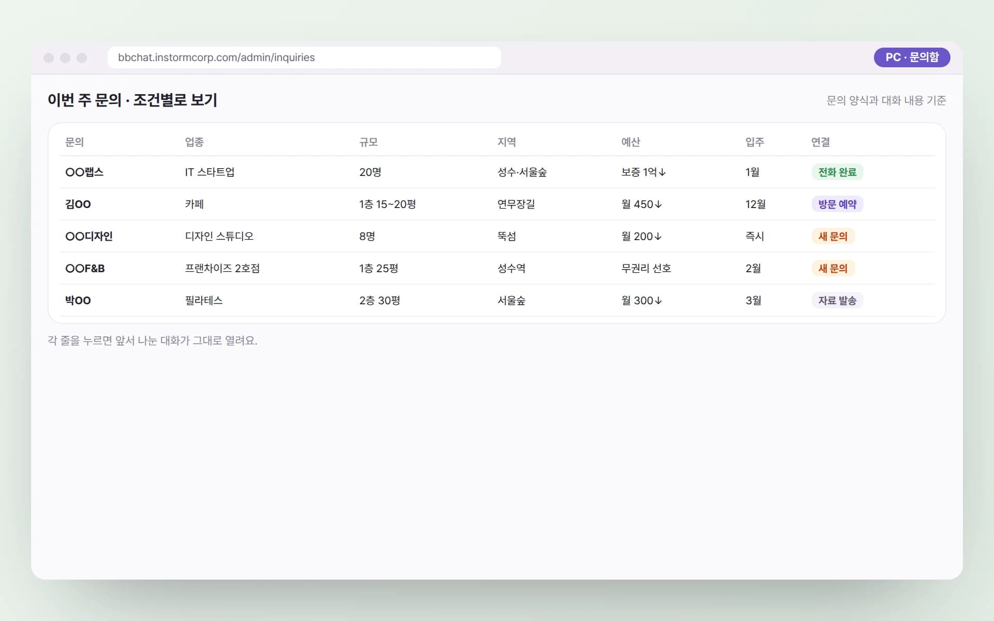Click the 즉시 move-in cell
The width and height of the screenshot is (994, 621).
(755, 236)
